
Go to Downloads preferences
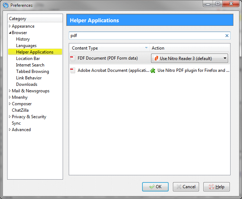[x=26, y=84]
